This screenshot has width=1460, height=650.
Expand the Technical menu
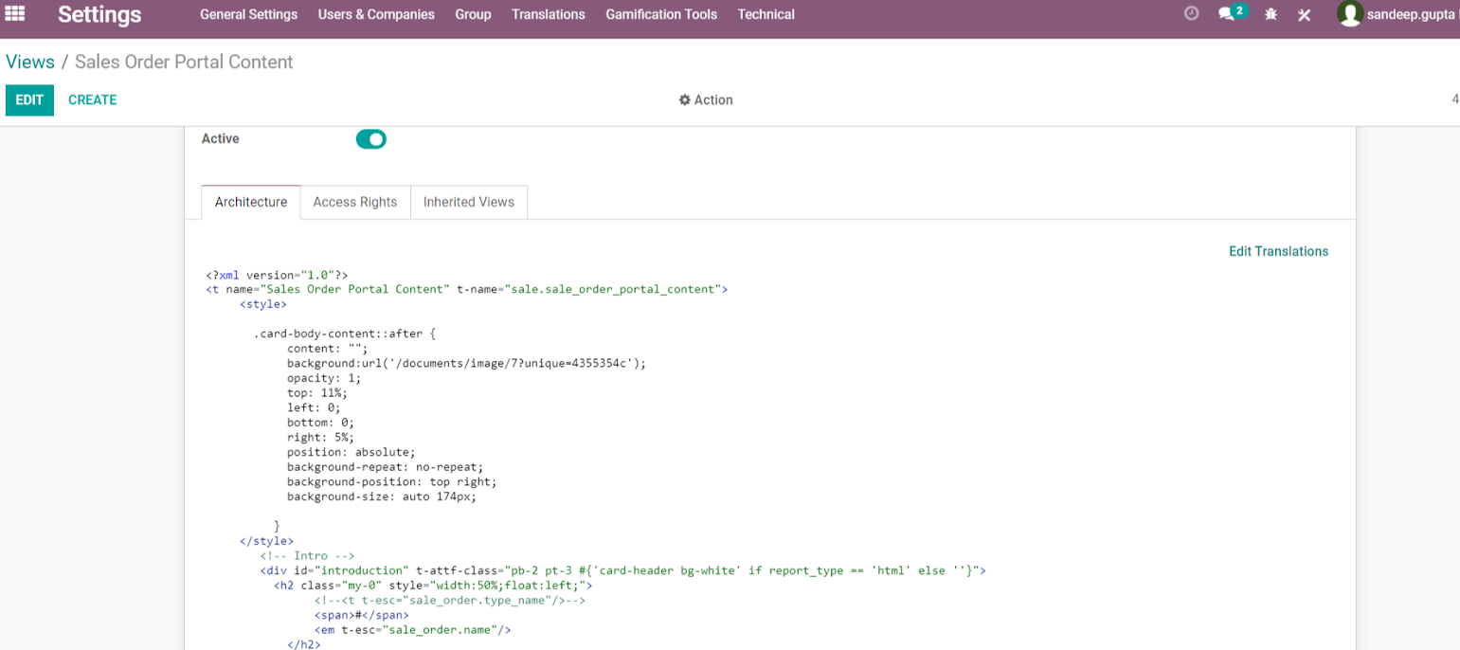[766, 14]
